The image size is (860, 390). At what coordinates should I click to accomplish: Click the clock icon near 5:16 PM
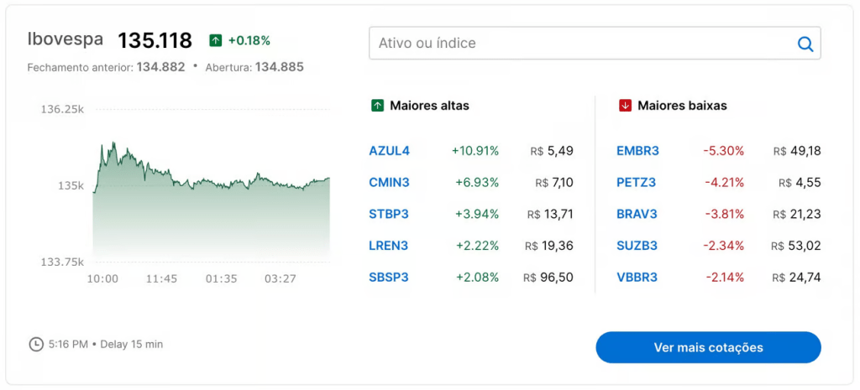point(36,344)
